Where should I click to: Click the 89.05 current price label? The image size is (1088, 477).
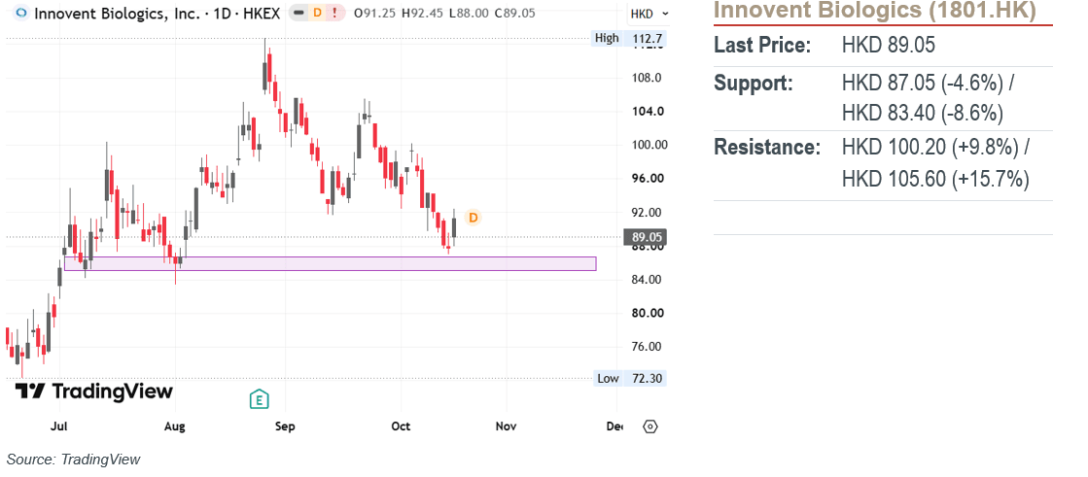[646, 237]
